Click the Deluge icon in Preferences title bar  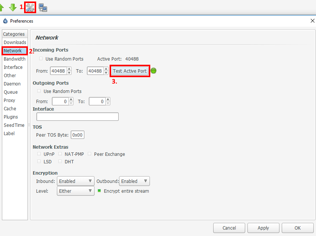5,21
